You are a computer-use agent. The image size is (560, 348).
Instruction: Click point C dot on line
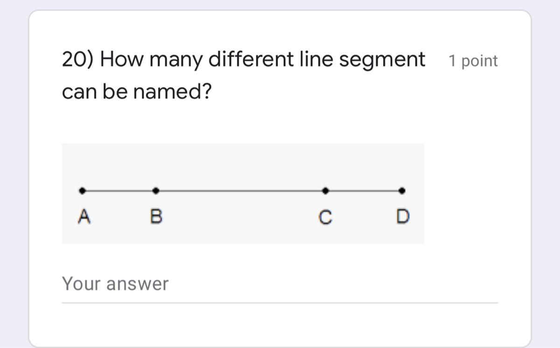[325, 191]
